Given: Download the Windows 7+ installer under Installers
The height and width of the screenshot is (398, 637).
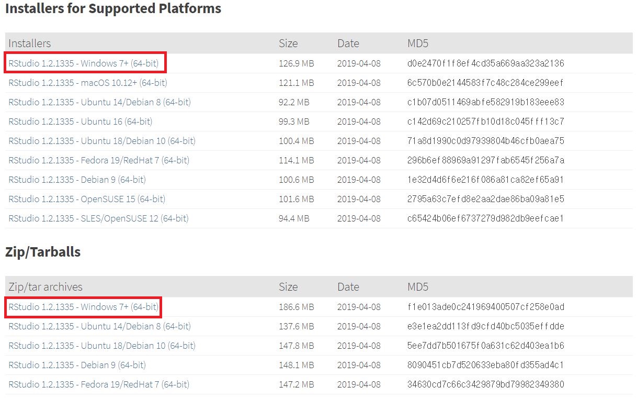Looking at the screenshot, I should [84, 63].
